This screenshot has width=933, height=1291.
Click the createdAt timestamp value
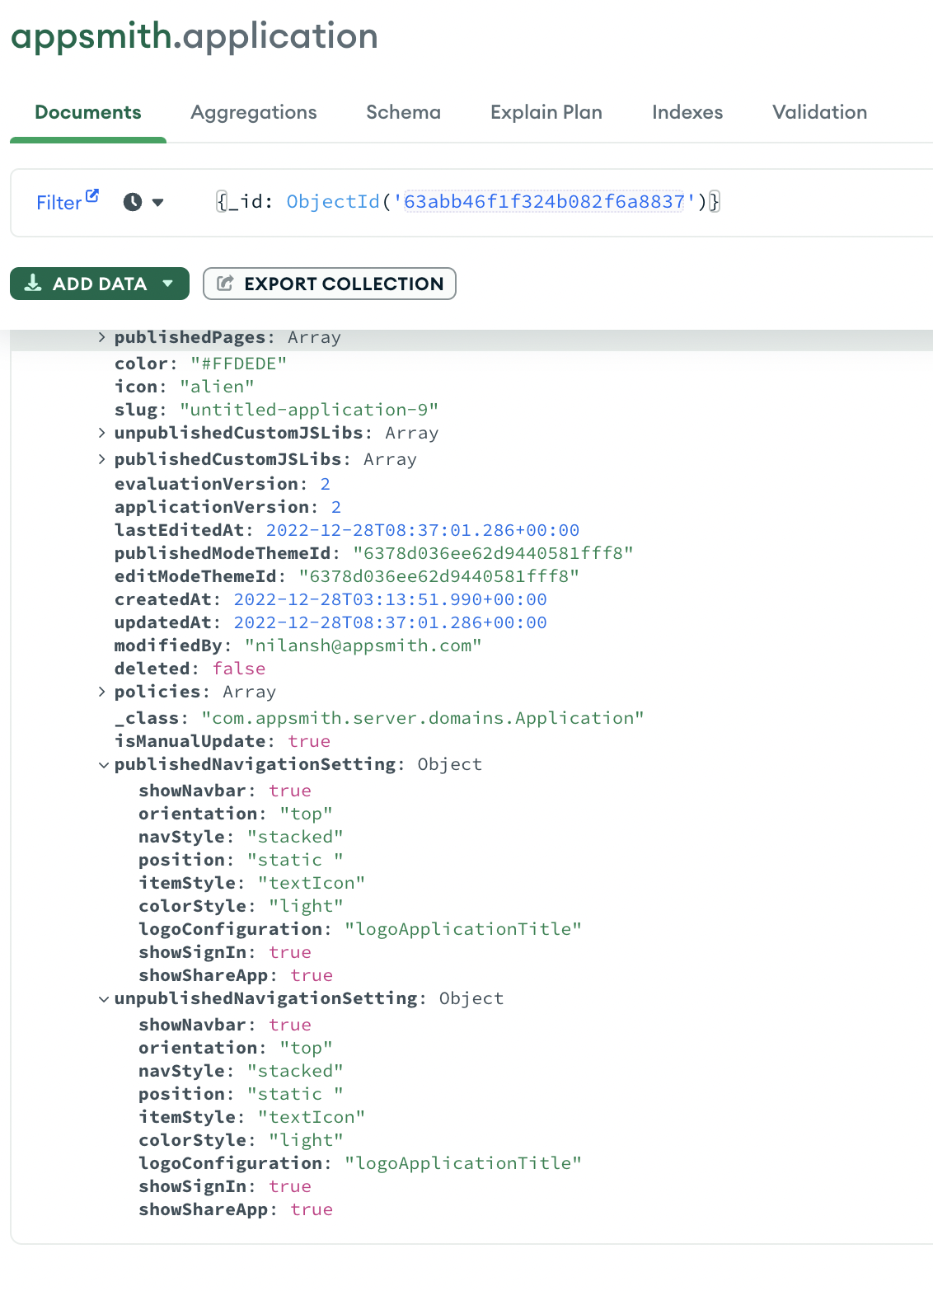[x=391, y=599]
